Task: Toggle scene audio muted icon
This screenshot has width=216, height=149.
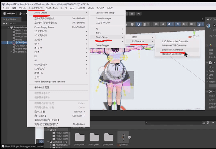Action: [x=156, y=24]
